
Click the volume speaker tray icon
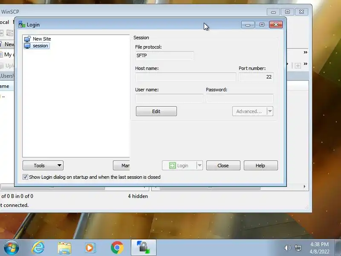(287, 248)
